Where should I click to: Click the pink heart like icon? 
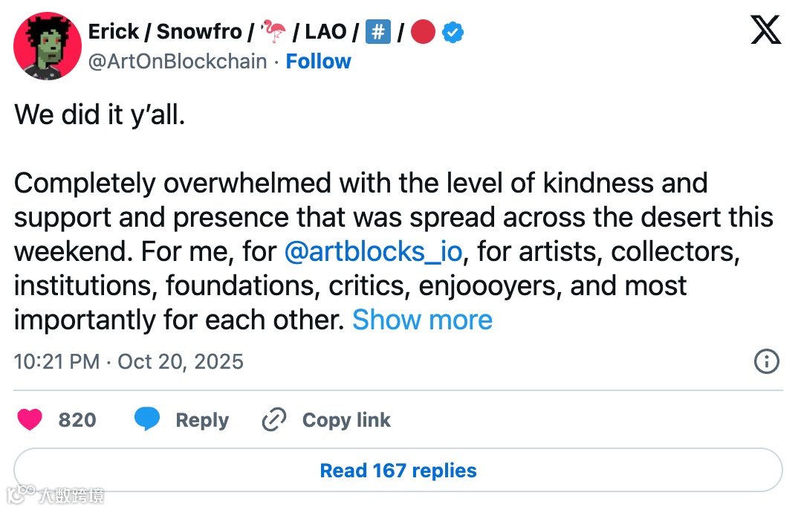pyautogui.click(x=30, y=419)
